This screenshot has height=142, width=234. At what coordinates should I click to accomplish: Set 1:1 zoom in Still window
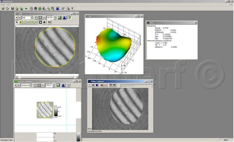point(44,18)
